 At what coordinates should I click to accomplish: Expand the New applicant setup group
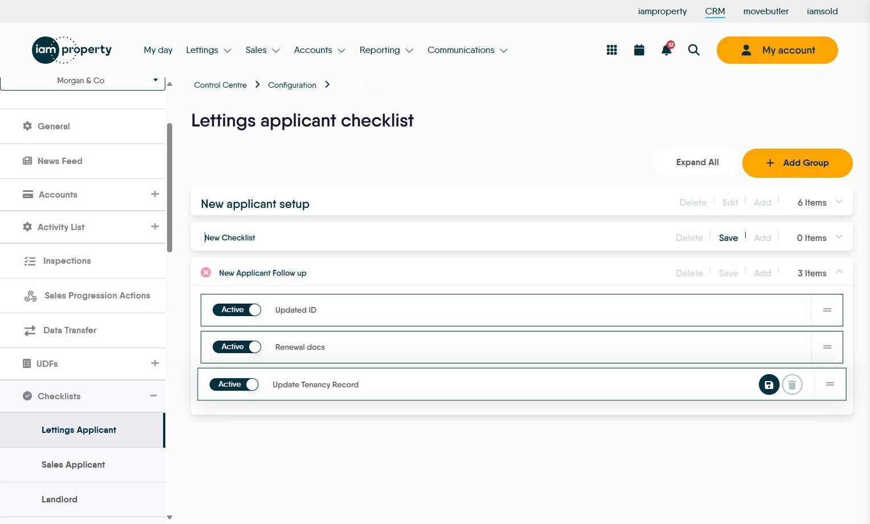click(x=839, y=202)
